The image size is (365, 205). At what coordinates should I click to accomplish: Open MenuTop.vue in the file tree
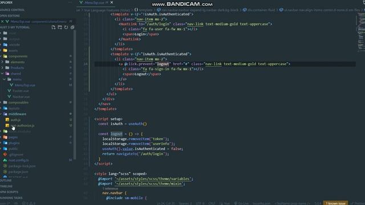(25, 85)
